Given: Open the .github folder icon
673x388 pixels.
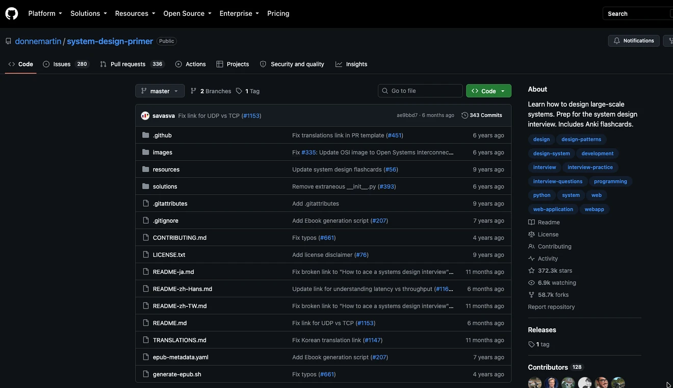Looking at the screenshot, I should (x=146, y=135).
